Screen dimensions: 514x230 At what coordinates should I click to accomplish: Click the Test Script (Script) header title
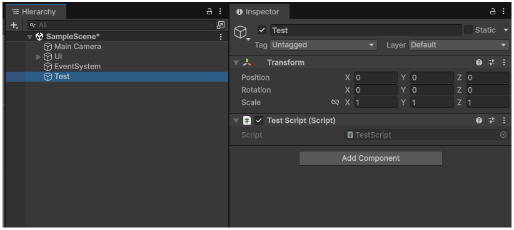coord(301,120)
